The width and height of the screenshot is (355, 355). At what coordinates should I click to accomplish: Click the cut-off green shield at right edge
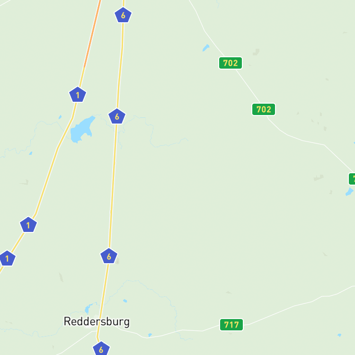coord(352,179)
